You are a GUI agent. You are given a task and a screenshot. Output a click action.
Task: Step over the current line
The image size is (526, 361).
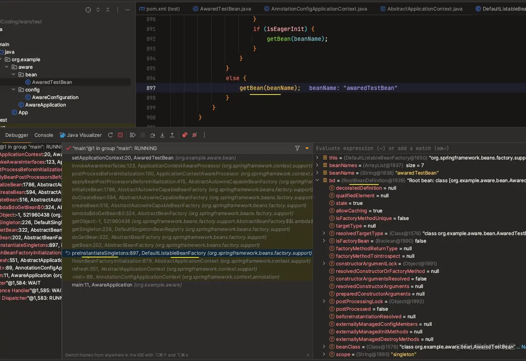pos(153,135)
